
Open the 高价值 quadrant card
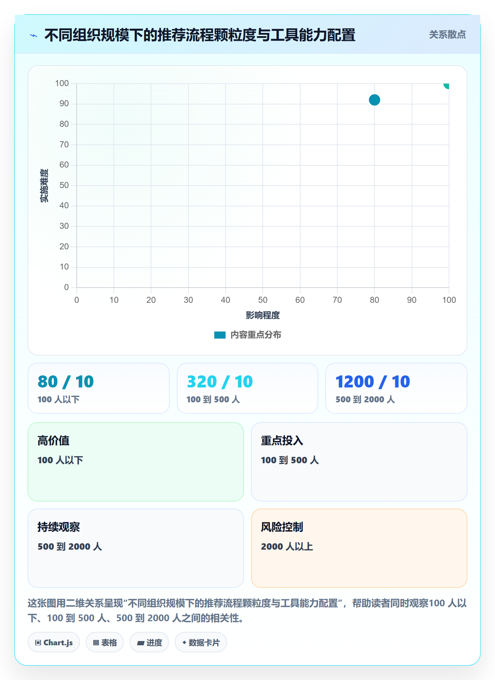136,461
